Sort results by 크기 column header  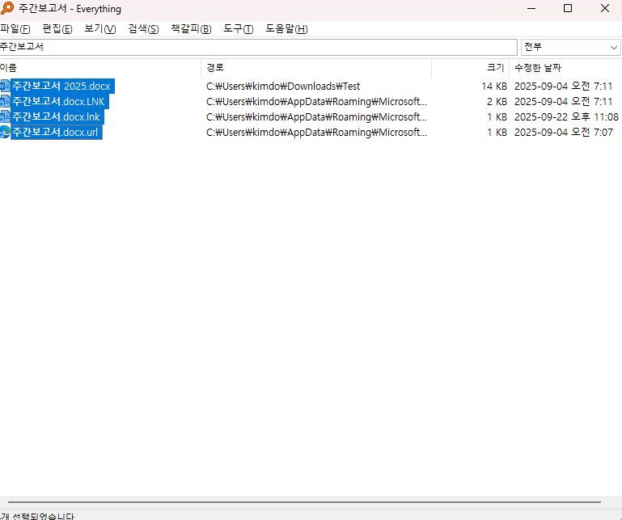tap(471, 68)
